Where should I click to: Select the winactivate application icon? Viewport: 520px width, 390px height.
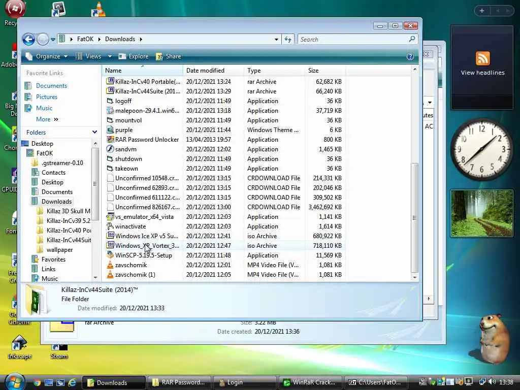click(110, 226)
